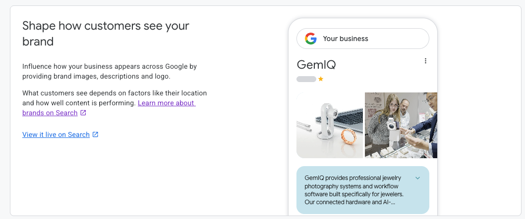Click external-link icon after 'brands on Search'
The width and height of the screenshot is (525, 219).
pos(83,113)
